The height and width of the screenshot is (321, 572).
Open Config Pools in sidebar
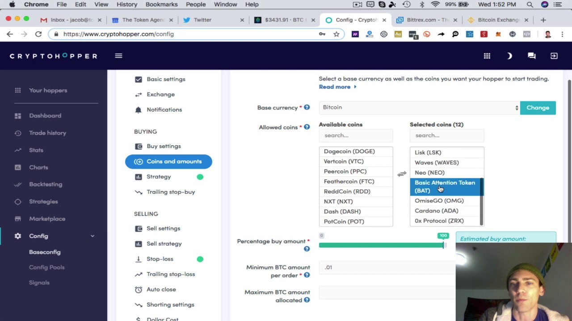point(47,267)
